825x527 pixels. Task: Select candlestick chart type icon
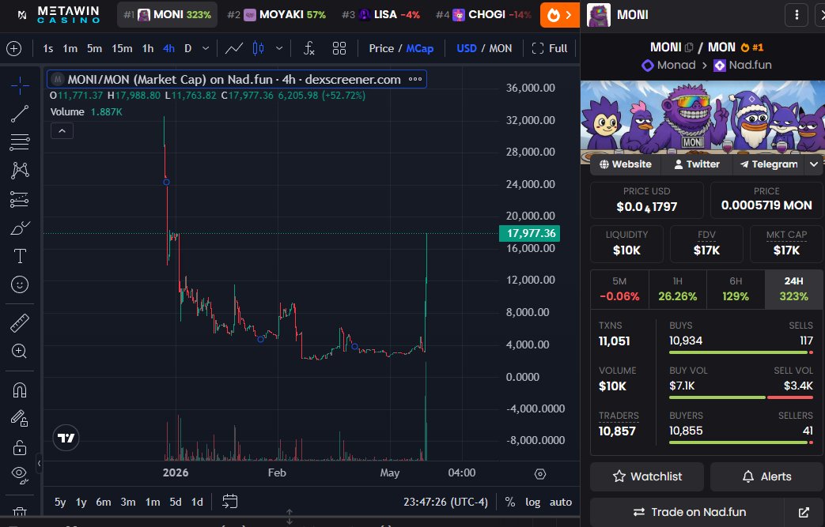259,48
